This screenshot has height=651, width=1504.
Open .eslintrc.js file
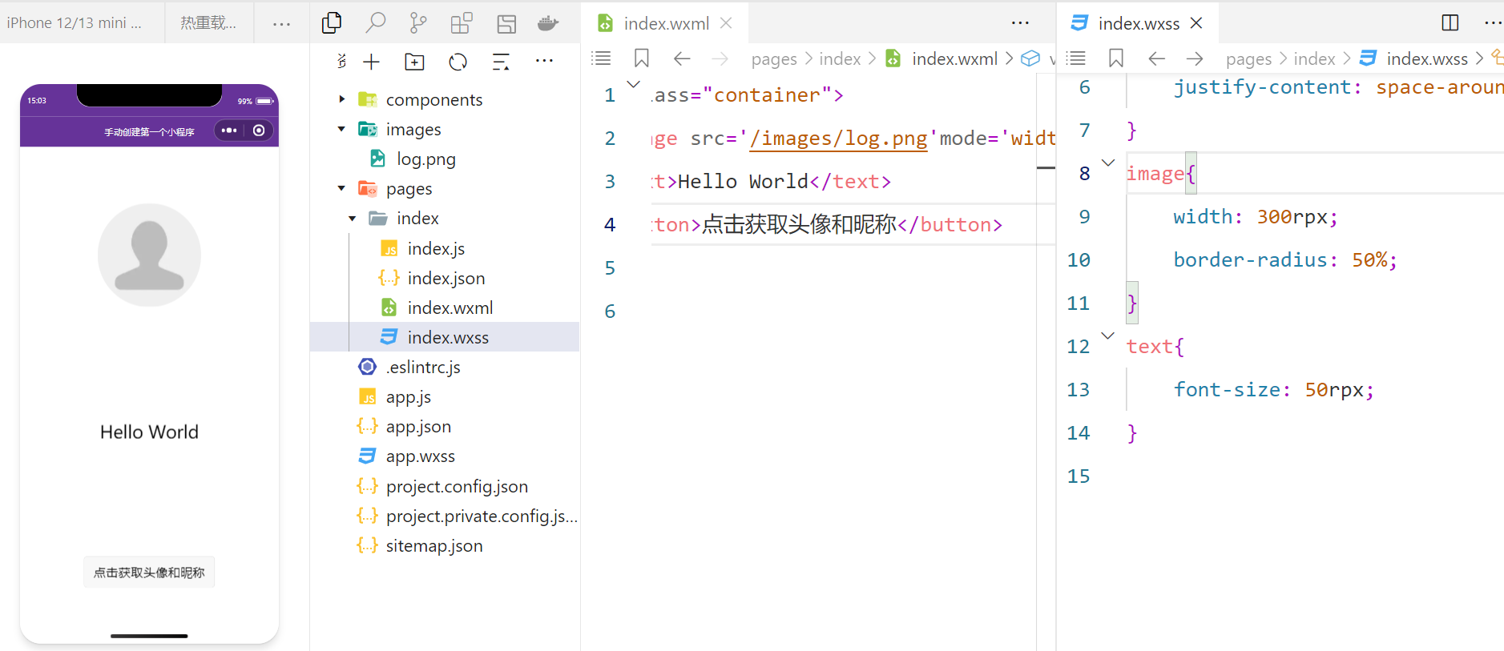423,367
